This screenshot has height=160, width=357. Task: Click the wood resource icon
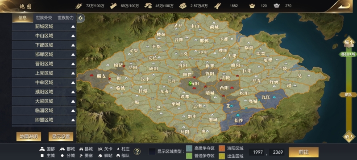pos(114,6)
